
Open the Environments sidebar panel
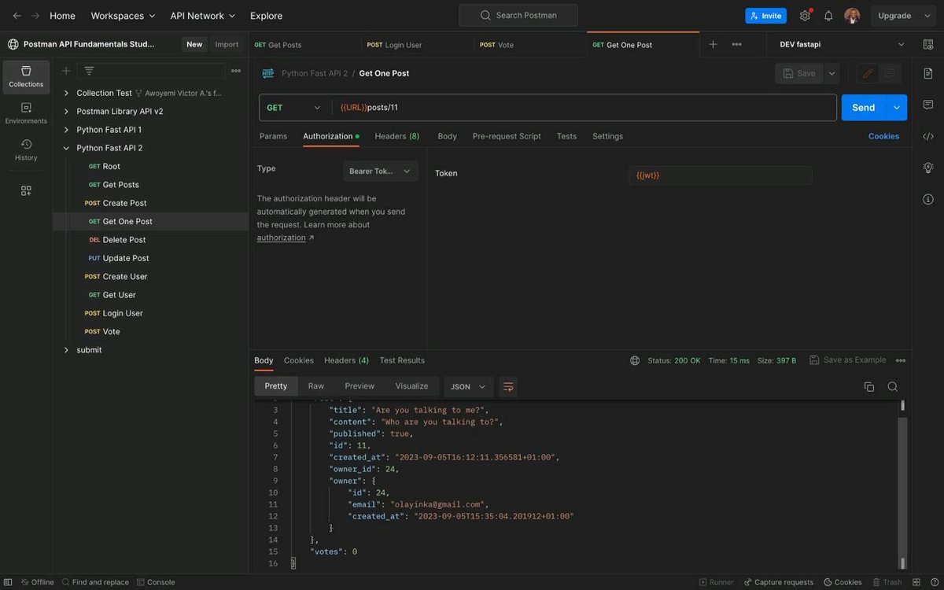(x=26, y=113)
